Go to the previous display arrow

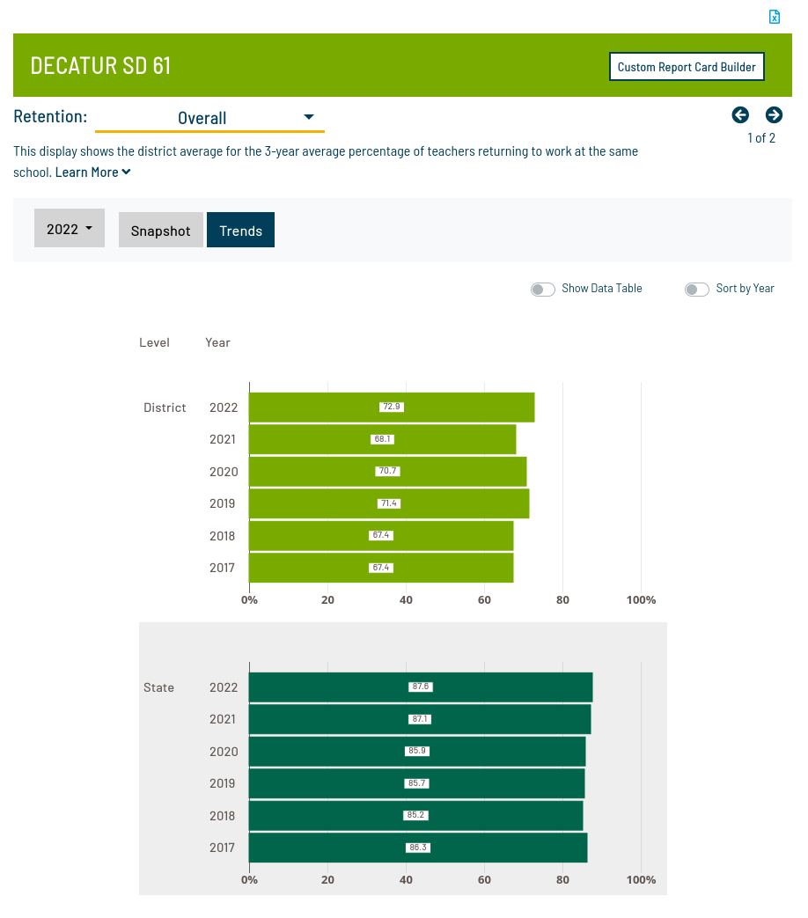click(740, 114)
